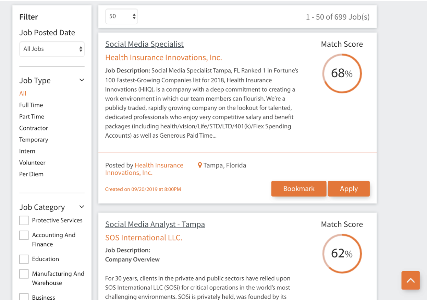427x300 pixels.
Task: Select the Full Time job type filter
Action: [31, 105]
